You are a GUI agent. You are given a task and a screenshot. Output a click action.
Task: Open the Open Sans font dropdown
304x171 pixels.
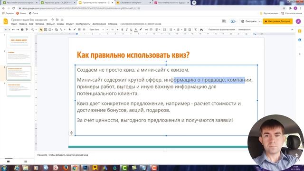click(96, 29)
